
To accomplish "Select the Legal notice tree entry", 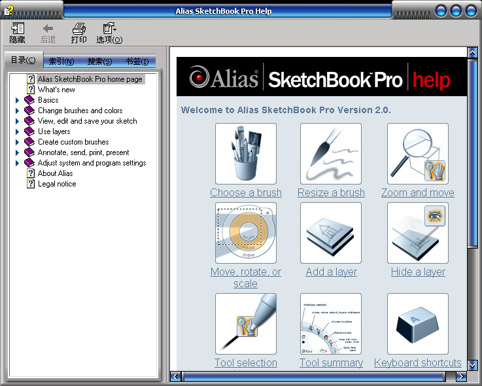I will 57,184.
